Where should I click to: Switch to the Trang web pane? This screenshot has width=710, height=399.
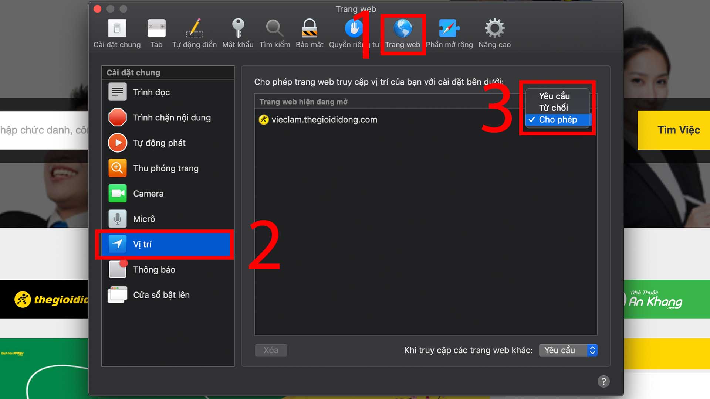[x=403, y=33]
